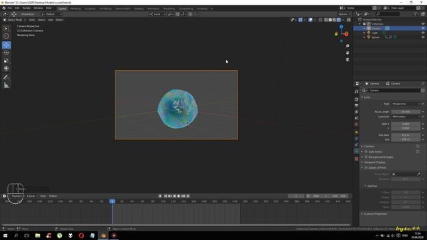Viewport: 427px width, 240px height.
Task: Enable the Background Images checkbox
Action: 366,157
